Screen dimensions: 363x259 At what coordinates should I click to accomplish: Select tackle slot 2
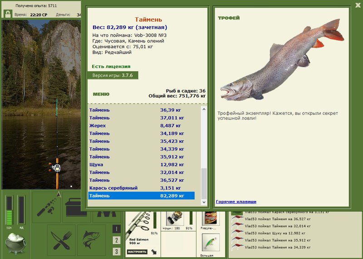(x=117, y=240)
